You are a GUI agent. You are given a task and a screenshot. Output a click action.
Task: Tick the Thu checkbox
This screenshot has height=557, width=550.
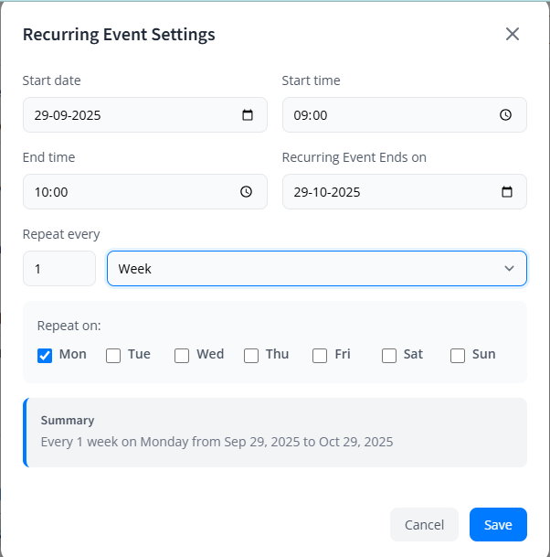pos(251,355)
